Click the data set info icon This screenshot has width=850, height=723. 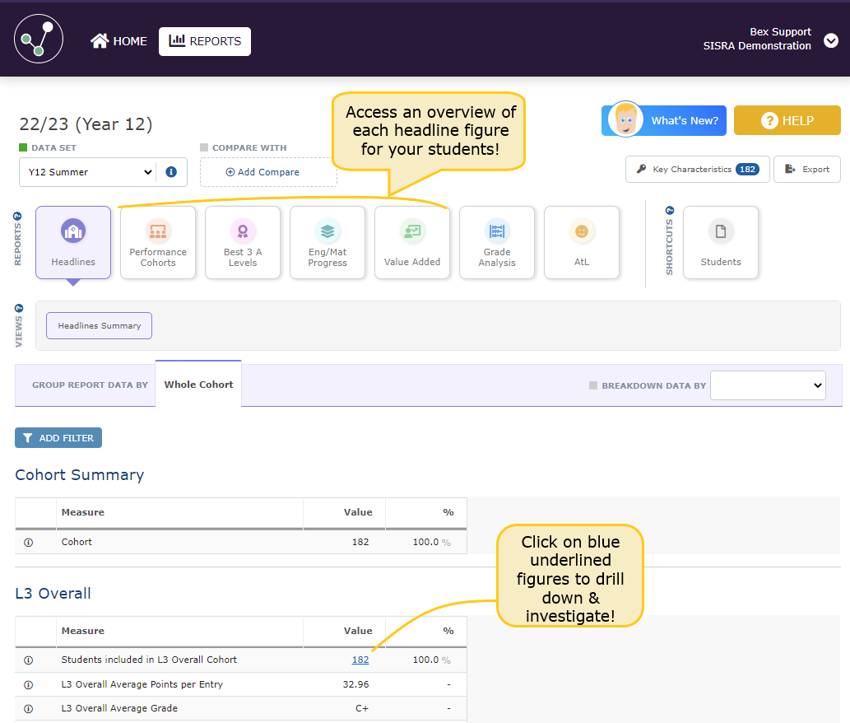click(171, 172)
